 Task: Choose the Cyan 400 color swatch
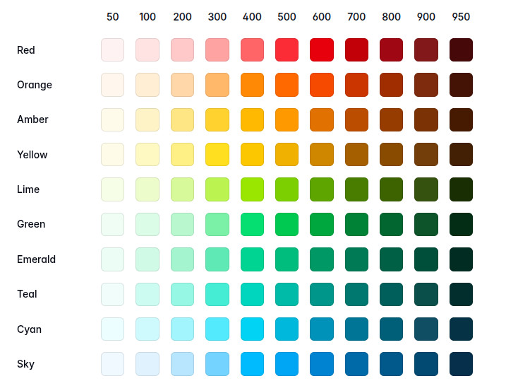click(252, 329)
